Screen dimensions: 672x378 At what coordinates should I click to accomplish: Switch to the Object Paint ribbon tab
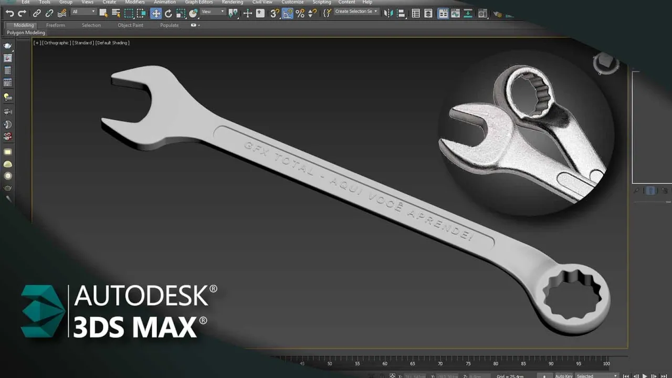pos(130,25)
